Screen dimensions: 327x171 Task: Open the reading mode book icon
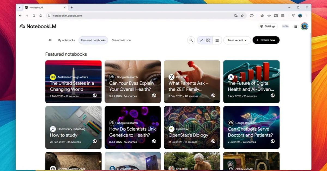pos(276,16)
